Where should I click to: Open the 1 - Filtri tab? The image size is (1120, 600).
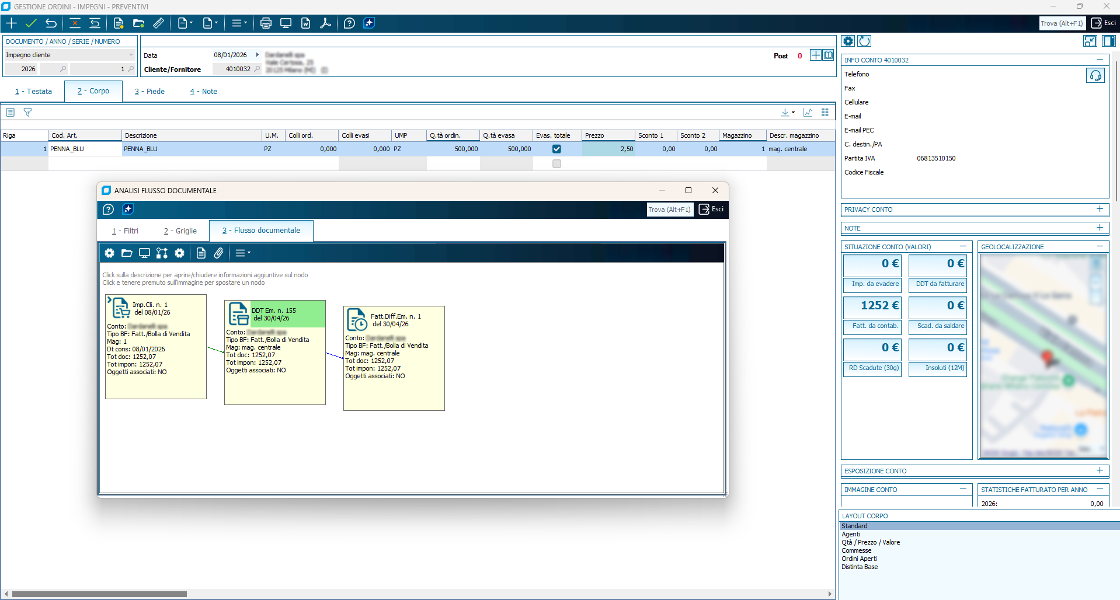click(125, 231)
